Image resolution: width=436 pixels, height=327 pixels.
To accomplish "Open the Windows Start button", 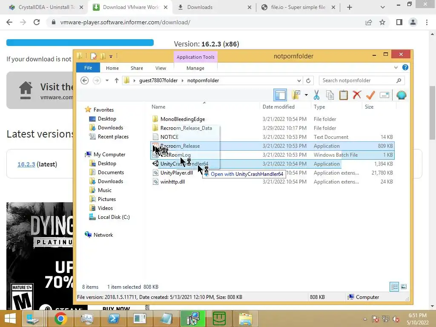I will [x=10, y=318].
